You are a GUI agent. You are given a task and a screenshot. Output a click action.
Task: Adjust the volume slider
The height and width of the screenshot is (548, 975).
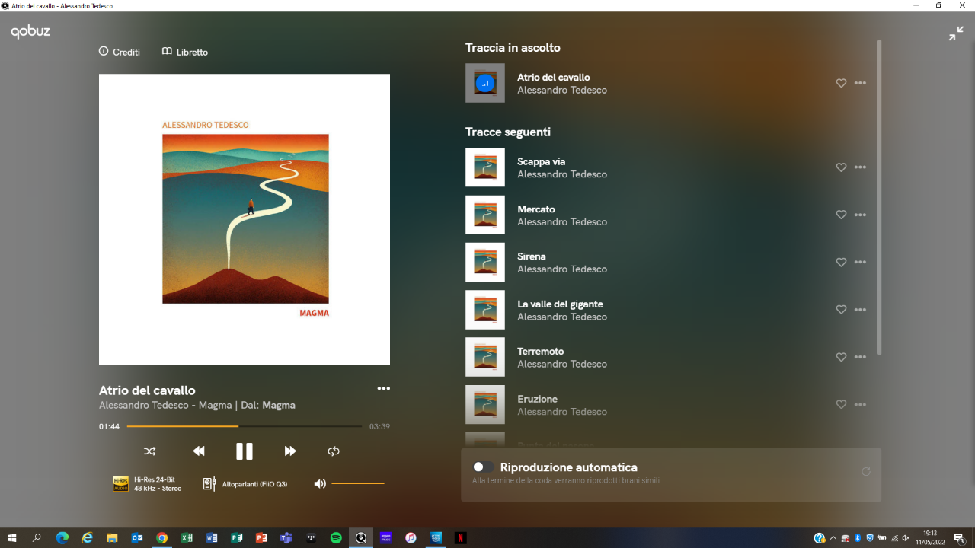coord(358,484)
